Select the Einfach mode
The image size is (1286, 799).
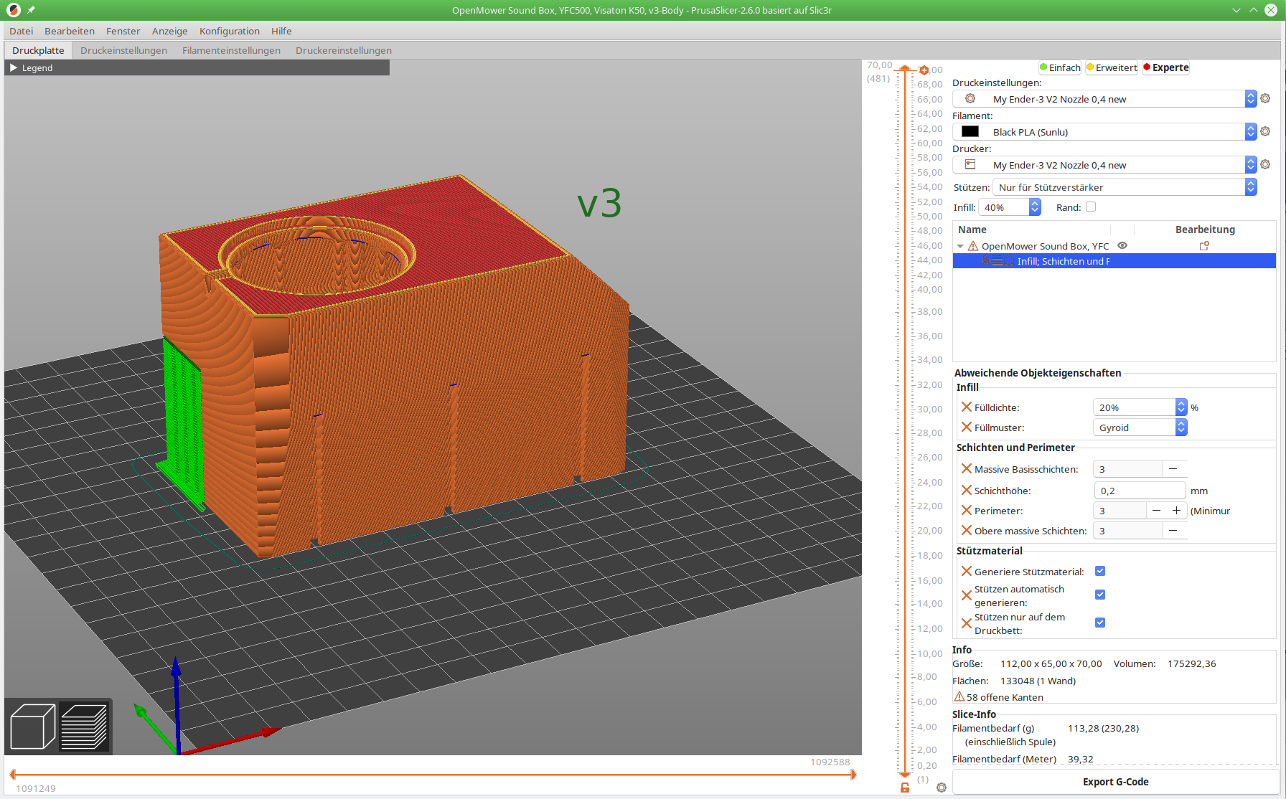[1060, 67]
